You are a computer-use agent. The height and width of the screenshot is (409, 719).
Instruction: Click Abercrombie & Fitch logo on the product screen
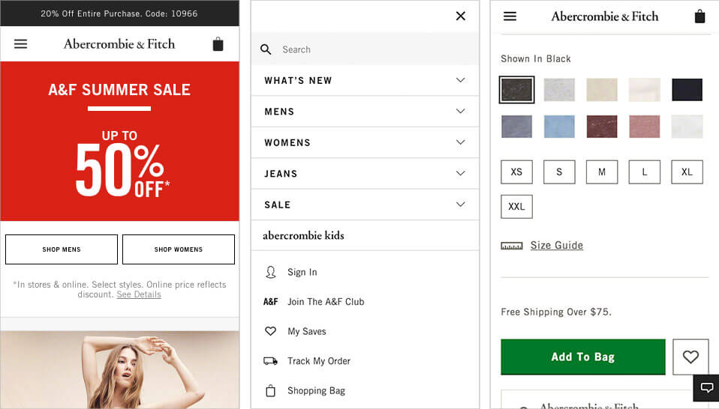pos(605,16)
